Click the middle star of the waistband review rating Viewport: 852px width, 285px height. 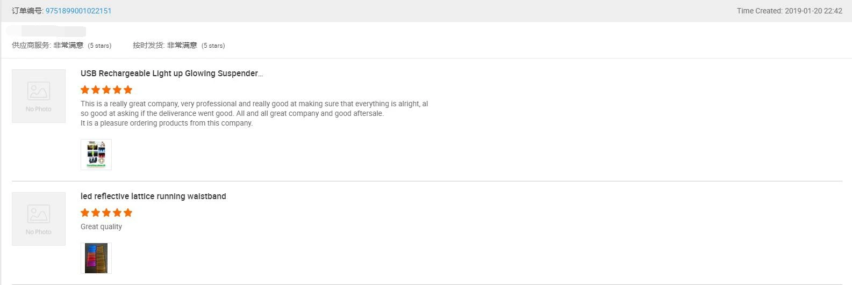coord(106,213)
